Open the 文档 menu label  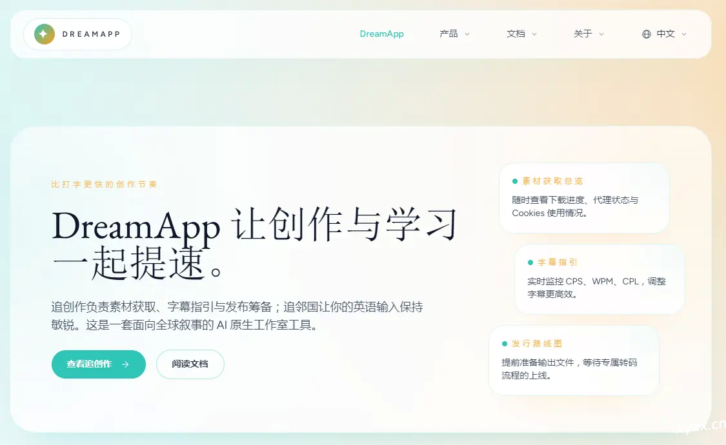coord(516,34)
